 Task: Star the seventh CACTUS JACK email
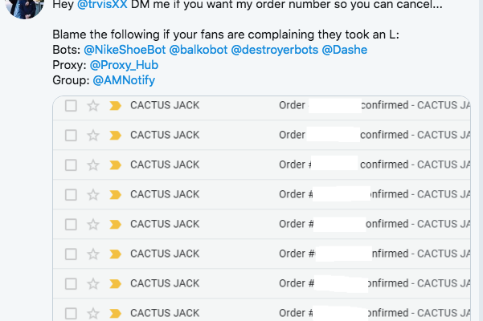click(93, 284)
